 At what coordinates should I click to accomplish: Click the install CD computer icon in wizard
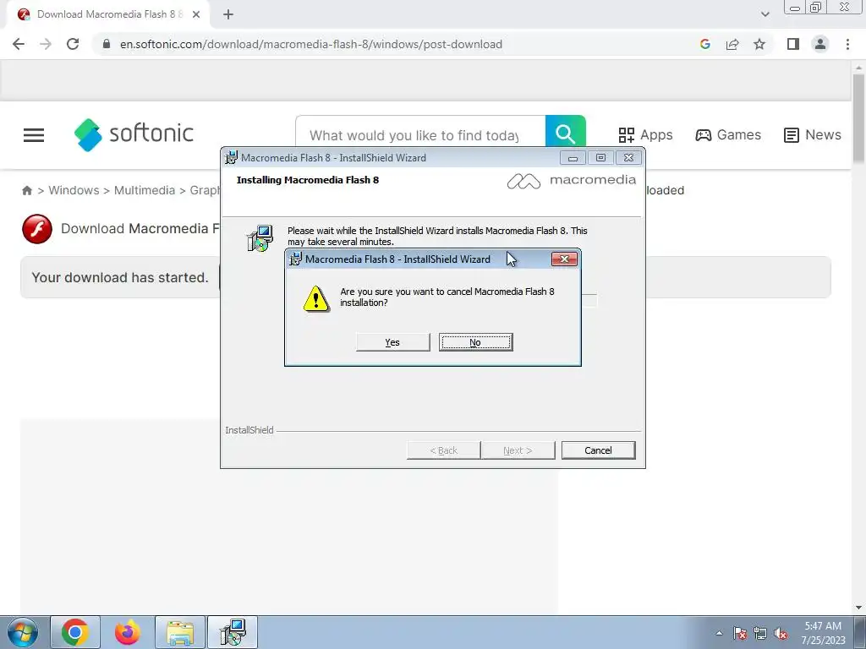click(x=260, y=238)
